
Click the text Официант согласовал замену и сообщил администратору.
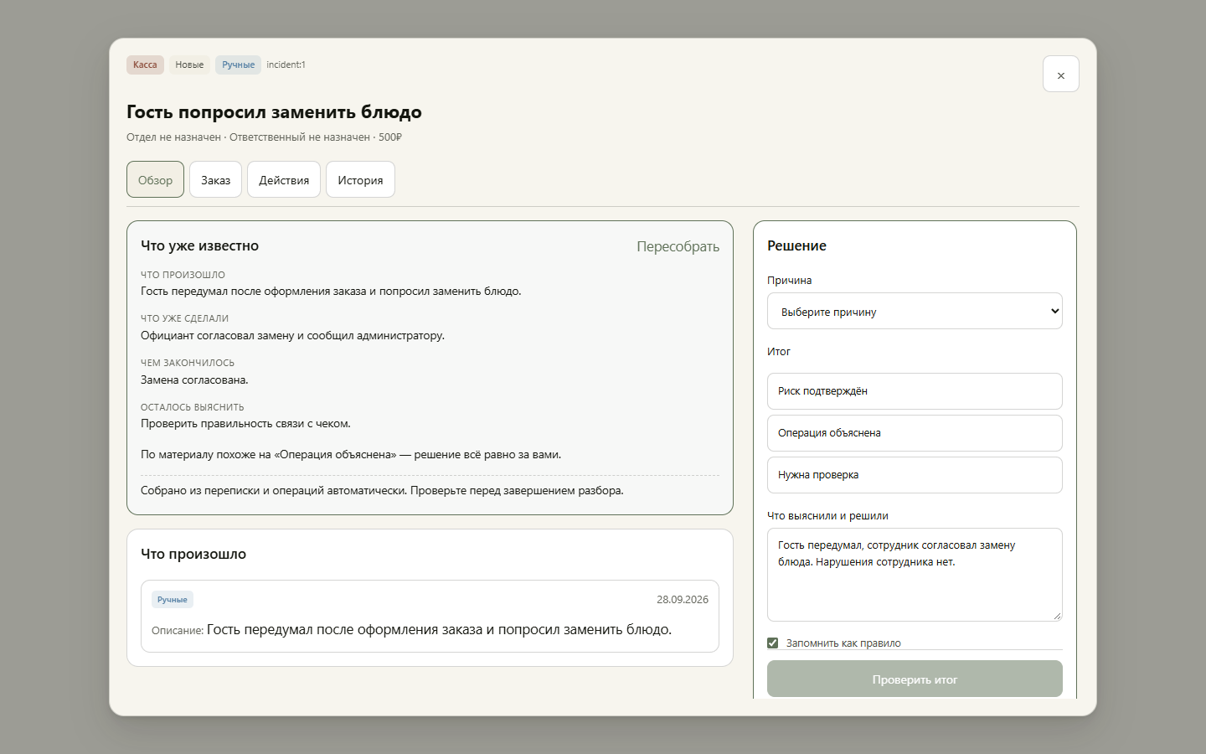(292, 335)
